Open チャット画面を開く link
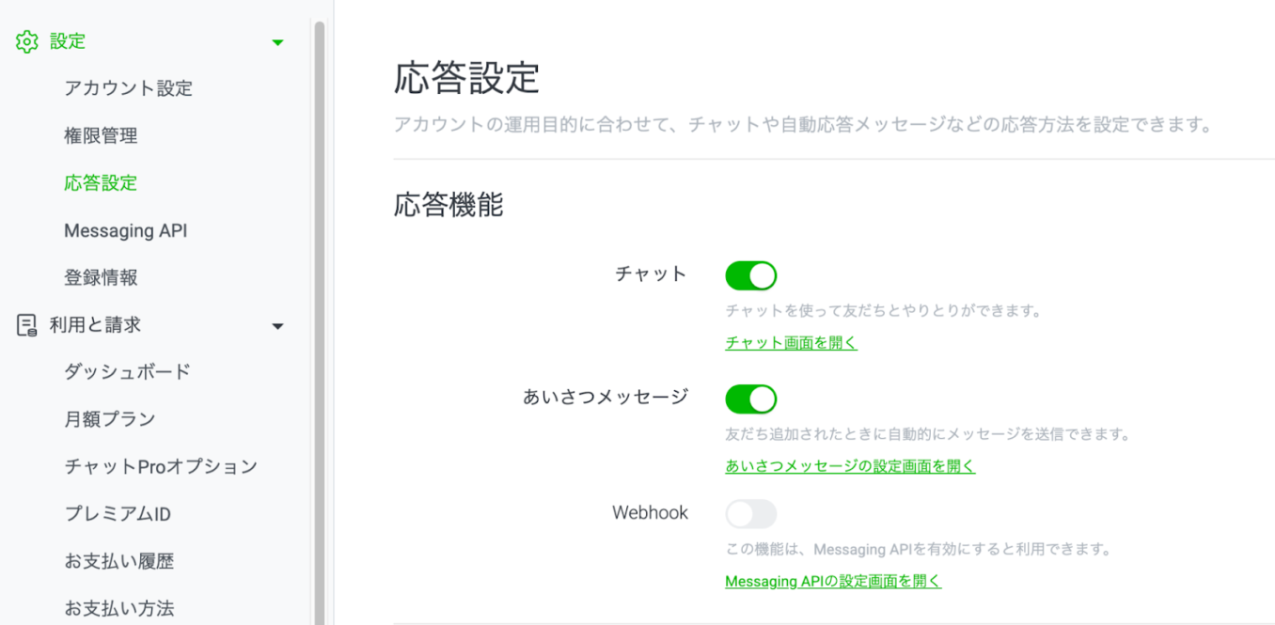The height and width of the screenshot is (625, 1275). coord(791,345)
